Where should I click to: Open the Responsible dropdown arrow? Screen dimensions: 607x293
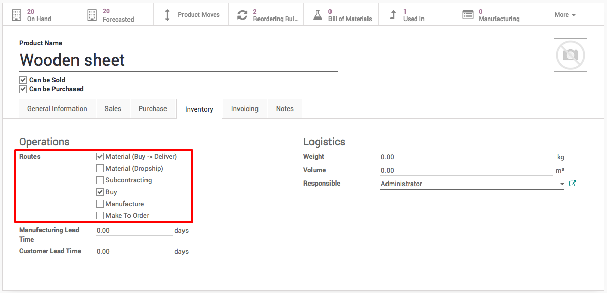(x=562, y=184)
